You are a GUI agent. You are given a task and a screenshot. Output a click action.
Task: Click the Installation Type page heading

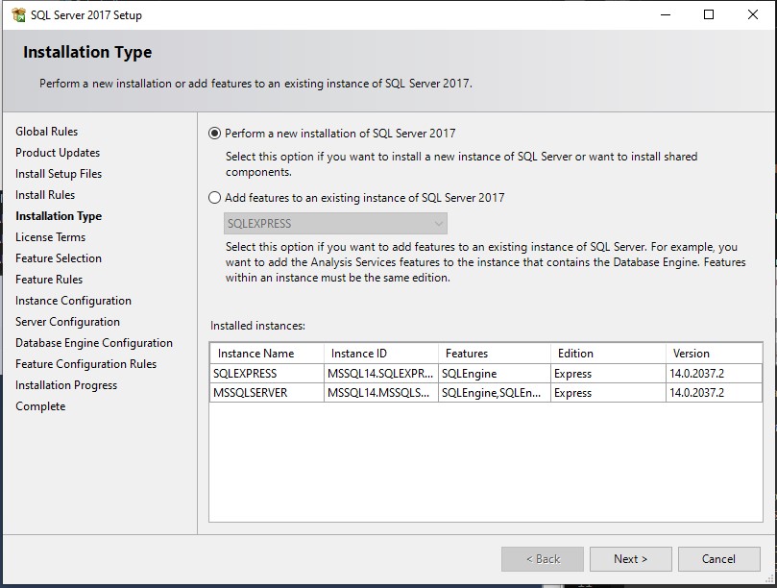(87, 52)
